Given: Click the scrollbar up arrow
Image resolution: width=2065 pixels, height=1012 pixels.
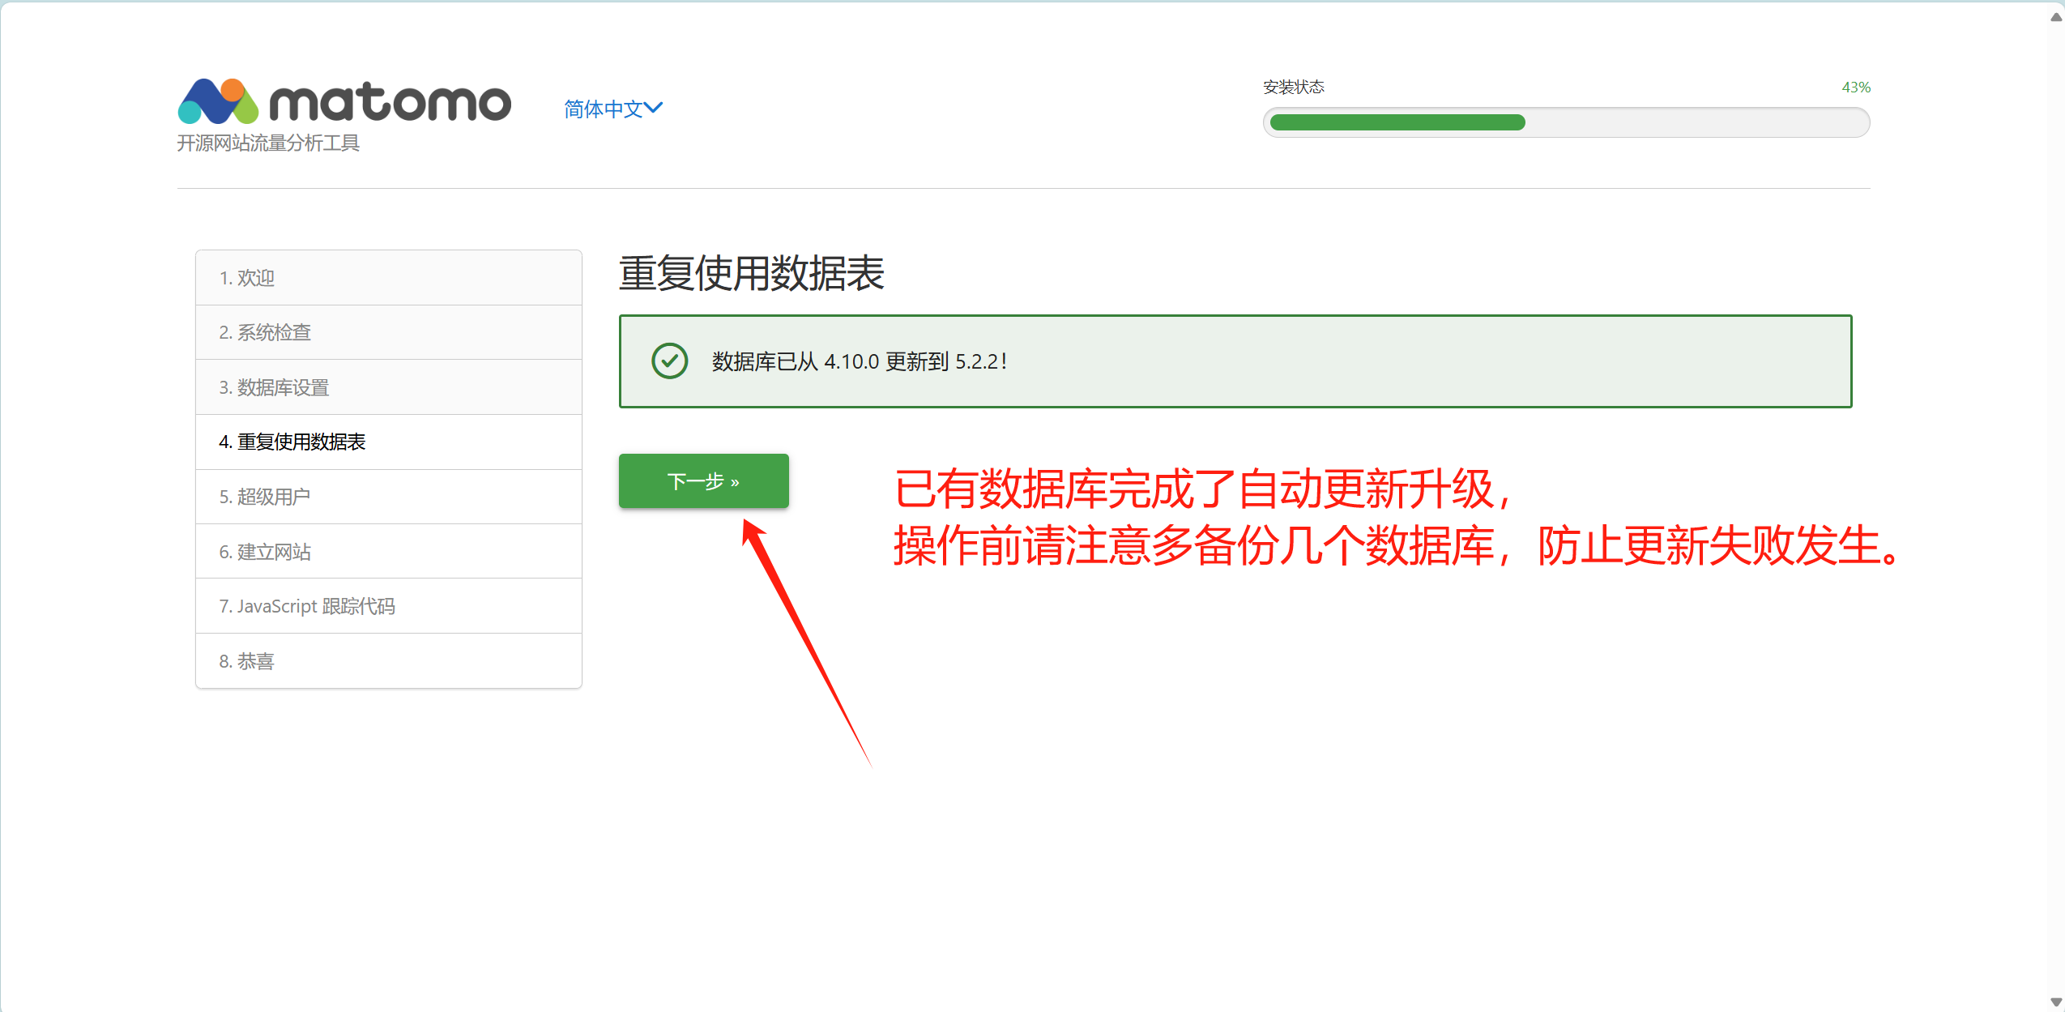Looking at the screenshot, I should (2056, 17).
